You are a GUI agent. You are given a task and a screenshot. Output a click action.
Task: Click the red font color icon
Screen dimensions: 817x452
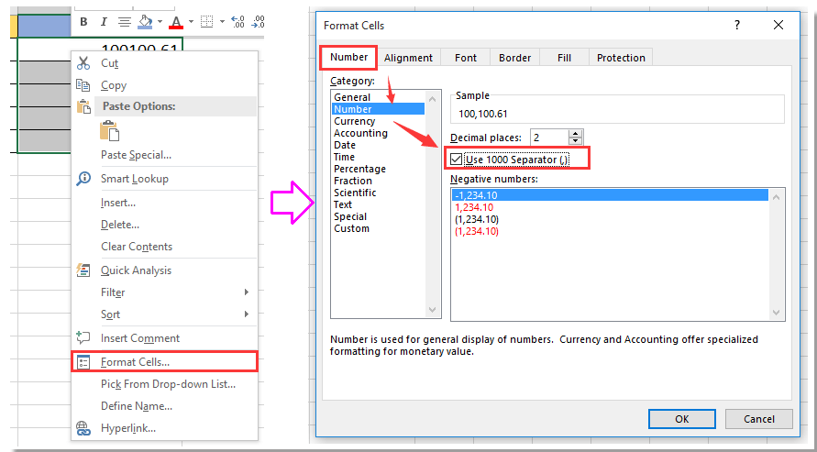tap(176, 21)
